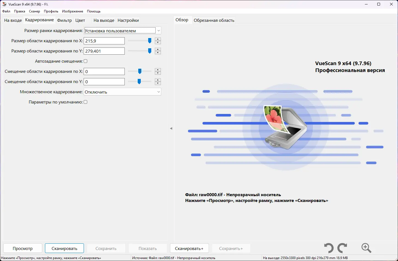Collapse left panel with the splitter arrow
The height and width of the screenshot is (261, 398).
171,128
